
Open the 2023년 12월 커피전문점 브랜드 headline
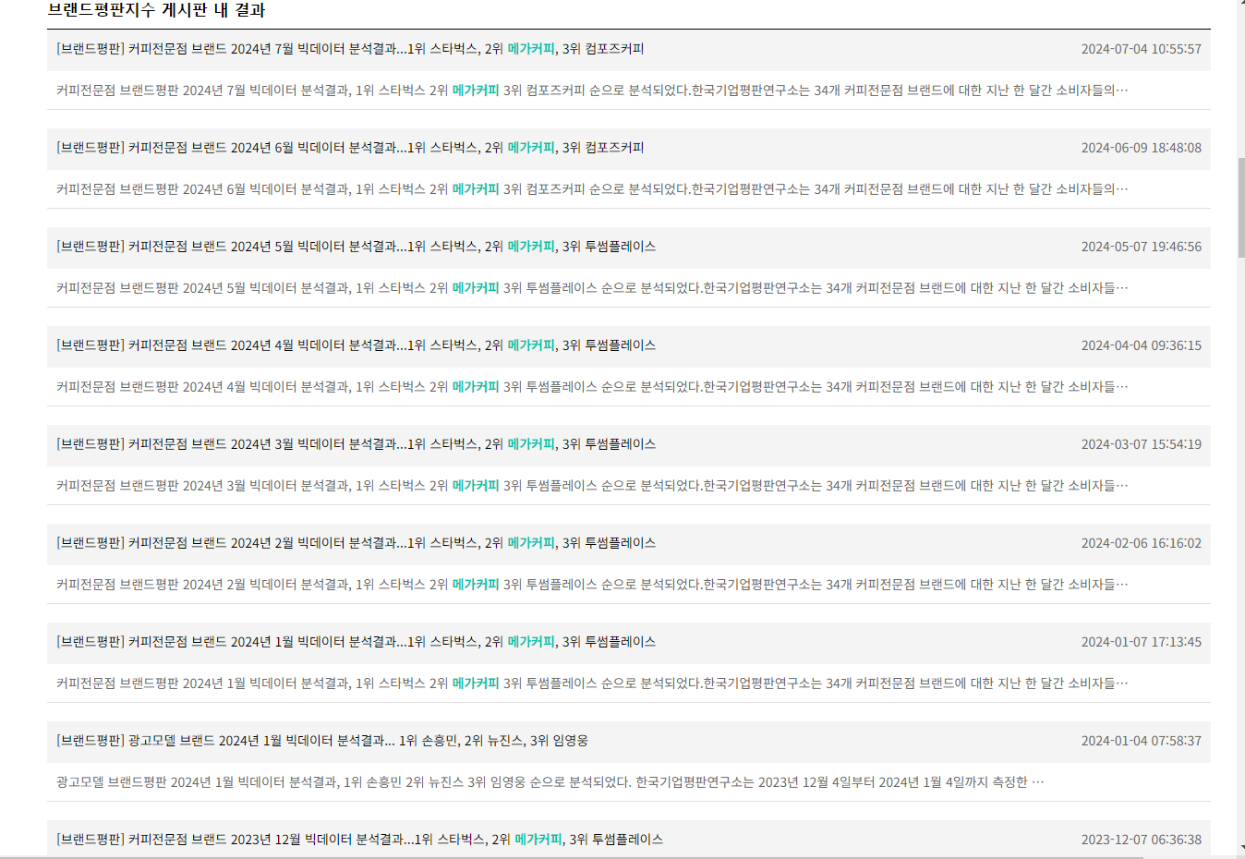point(359,840)
